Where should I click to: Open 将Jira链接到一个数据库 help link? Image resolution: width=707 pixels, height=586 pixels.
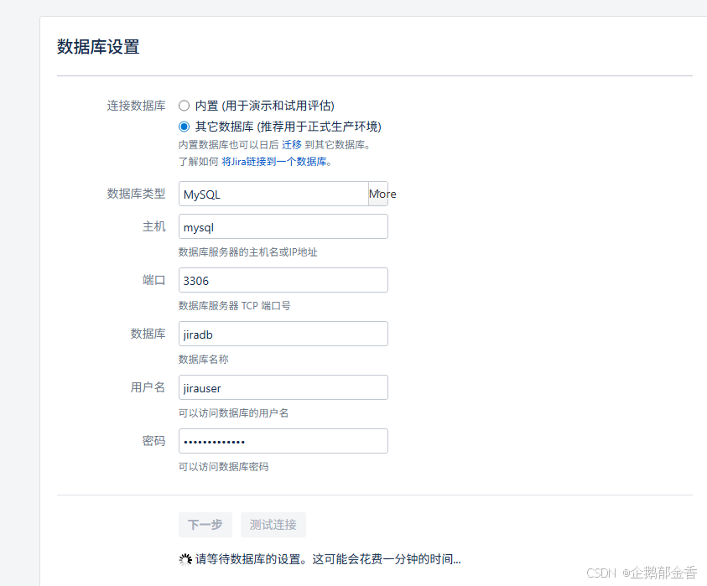coord(274,161)
